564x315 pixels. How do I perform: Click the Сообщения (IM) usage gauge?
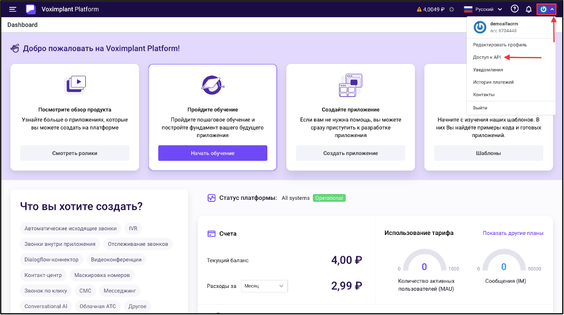tap(504, 260)
